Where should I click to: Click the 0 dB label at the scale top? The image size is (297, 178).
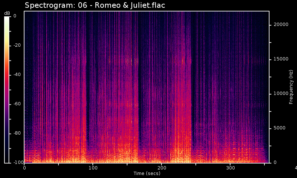click(14, 16)
